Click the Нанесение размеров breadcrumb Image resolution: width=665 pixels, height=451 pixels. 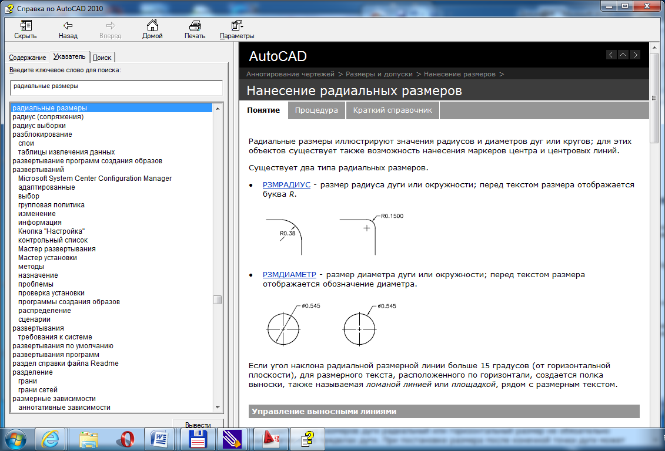click(459, 74)
